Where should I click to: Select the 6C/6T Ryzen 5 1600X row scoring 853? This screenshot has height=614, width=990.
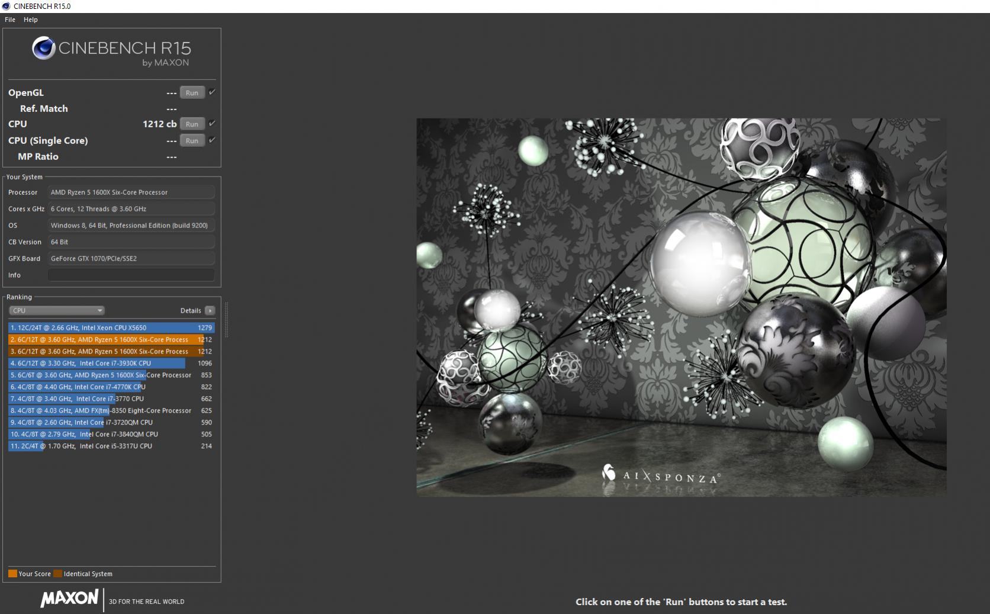[x=111, y=375]
